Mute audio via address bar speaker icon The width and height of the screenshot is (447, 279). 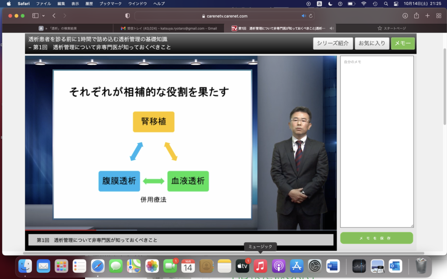pyautogui.click(x=304, y=16)
